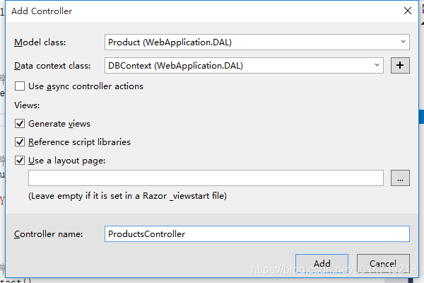This screenshot has width=424, height=283.
Task: Click the Add Controller title text
Action: coord(42,11)
